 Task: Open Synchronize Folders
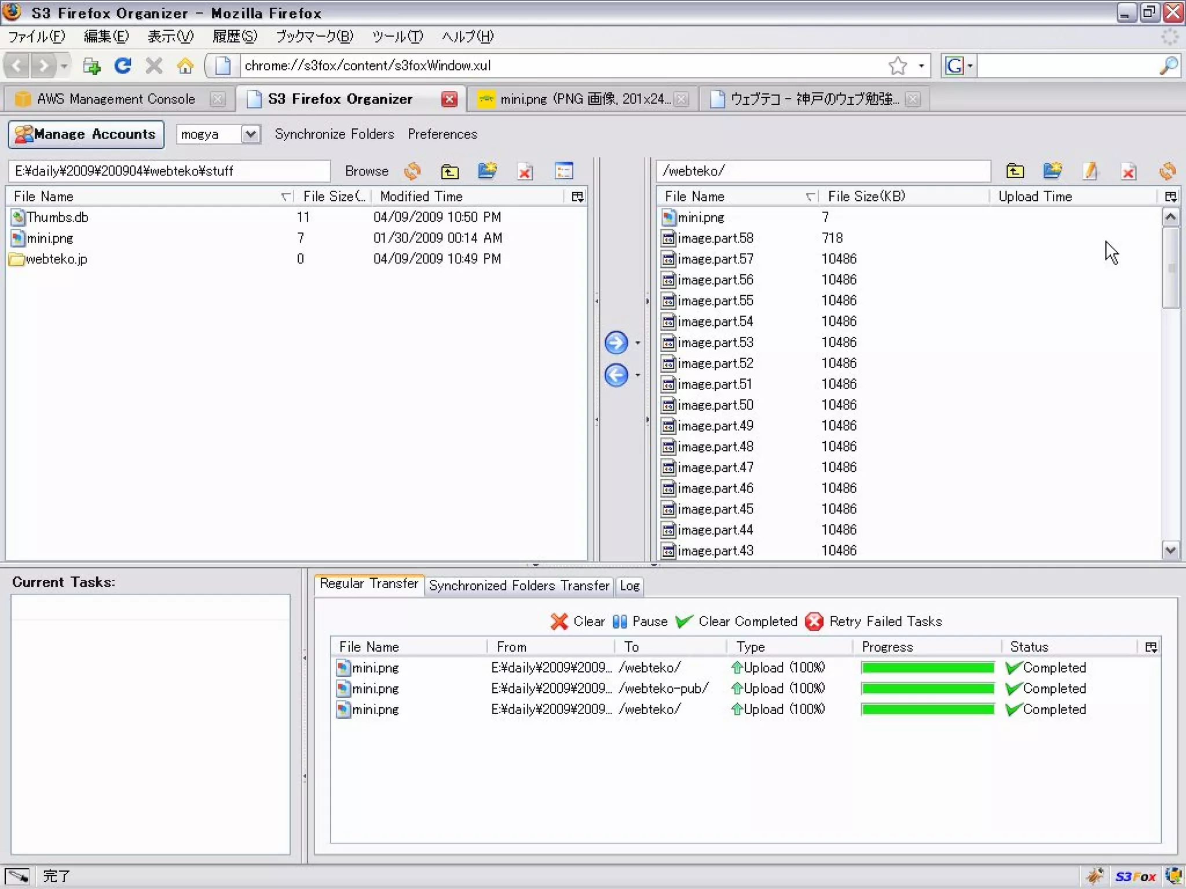pos(334,134)
